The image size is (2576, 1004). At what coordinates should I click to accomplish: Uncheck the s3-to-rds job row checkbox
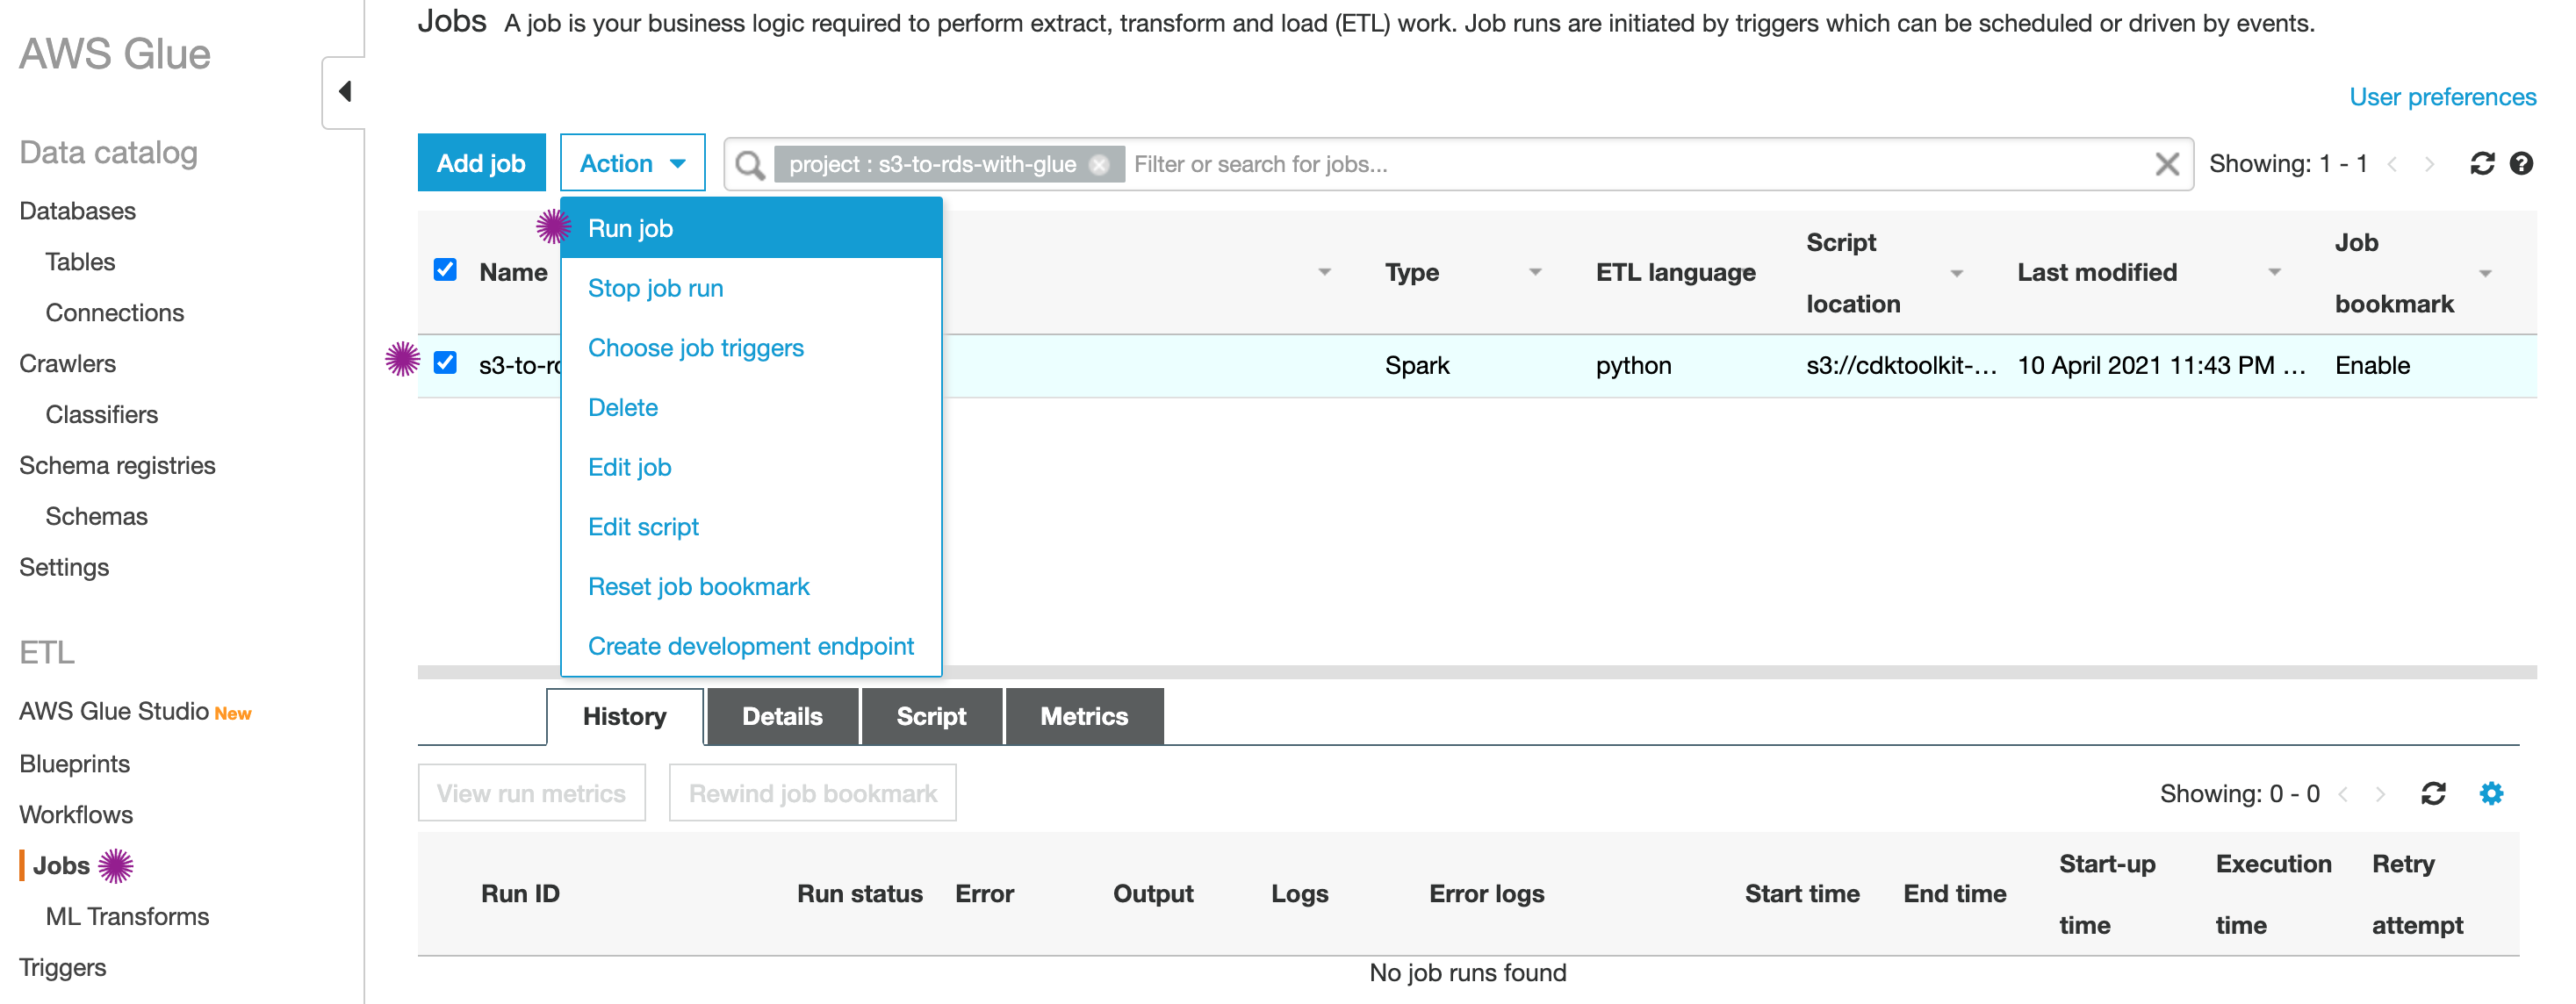(445, 363)
